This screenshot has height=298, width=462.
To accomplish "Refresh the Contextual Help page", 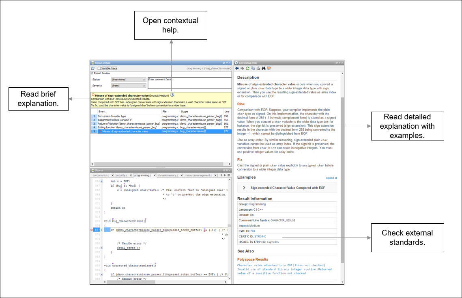I will coord(247,68).
